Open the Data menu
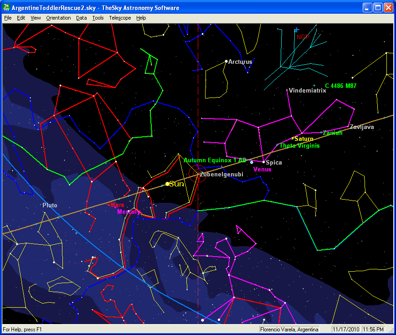Image resolution: width=396 pixels, height=335 pixels. [x=82, y=18]
